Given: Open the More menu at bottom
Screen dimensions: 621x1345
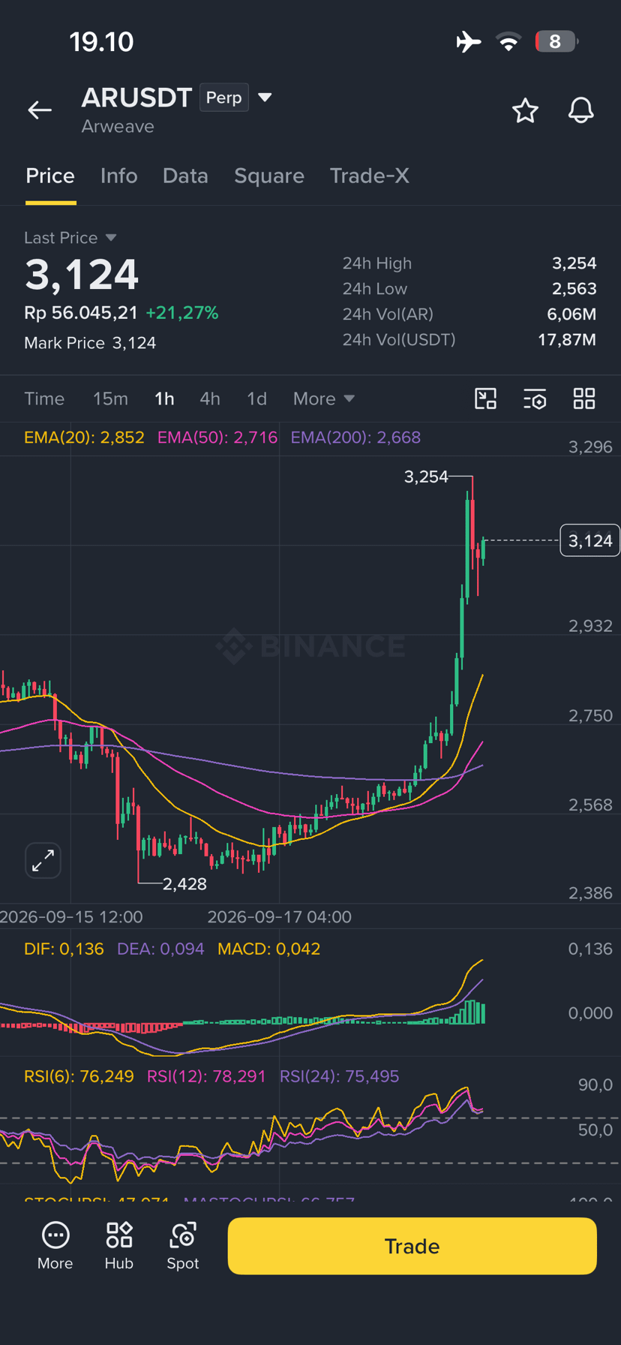Looking at the screenshot, I should point(55,1246).
